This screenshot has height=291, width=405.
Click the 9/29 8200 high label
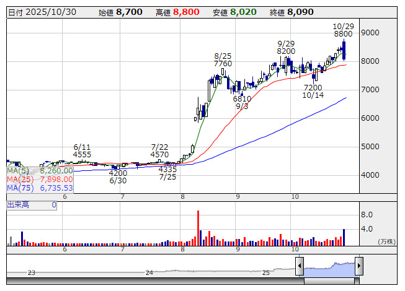pos(286,47)
